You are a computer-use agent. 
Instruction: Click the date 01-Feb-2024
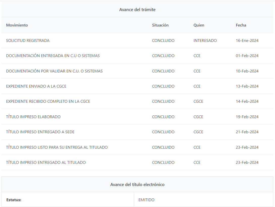247,56
